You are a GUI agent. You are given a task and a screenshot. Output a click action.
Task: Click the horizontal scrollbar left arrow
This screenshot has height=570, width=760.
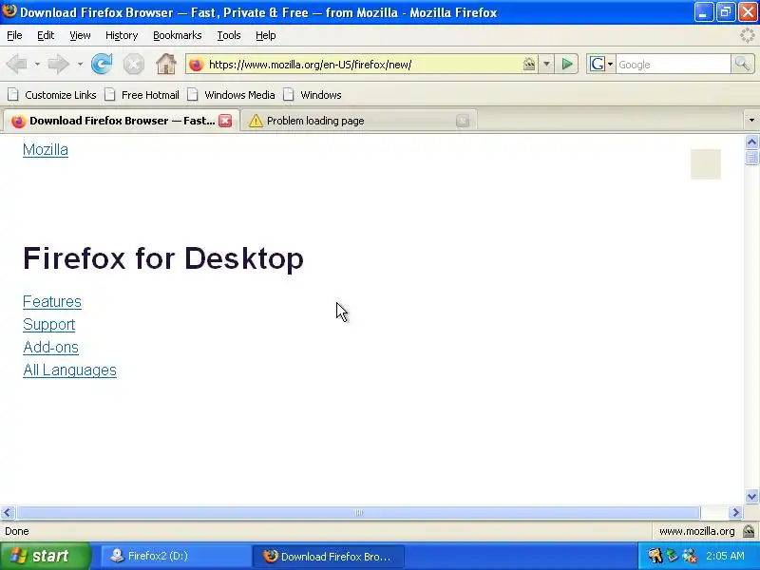click(8, 512)
